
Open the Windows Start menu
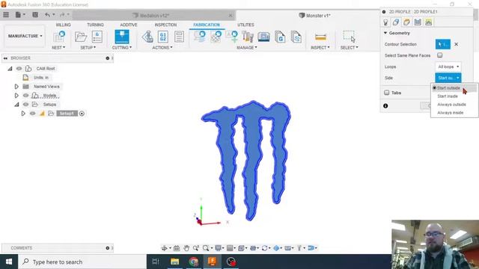click(x=9, y=262)
